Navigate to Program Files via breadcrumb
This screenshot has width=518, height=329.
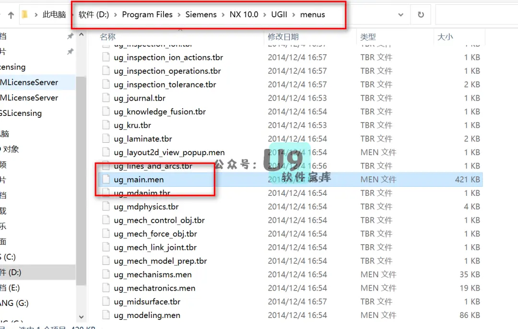147,14
